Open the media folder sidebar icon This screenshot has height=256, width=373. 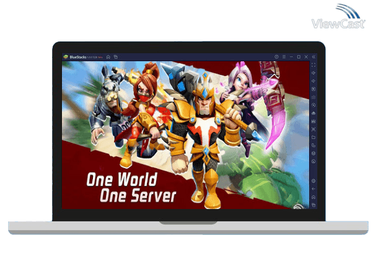pyautogui.click(x=314, y=137)
